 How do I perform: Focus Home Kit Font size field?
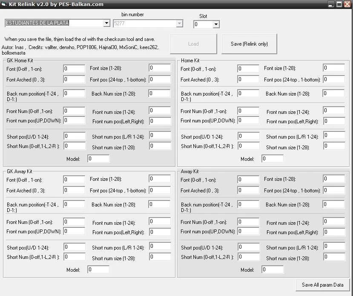tap(334, 68)
